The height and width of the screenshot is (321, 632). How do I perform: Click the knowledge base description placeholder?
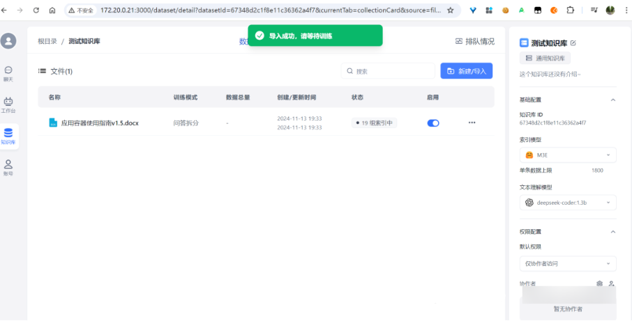click(x=550, y=74)
